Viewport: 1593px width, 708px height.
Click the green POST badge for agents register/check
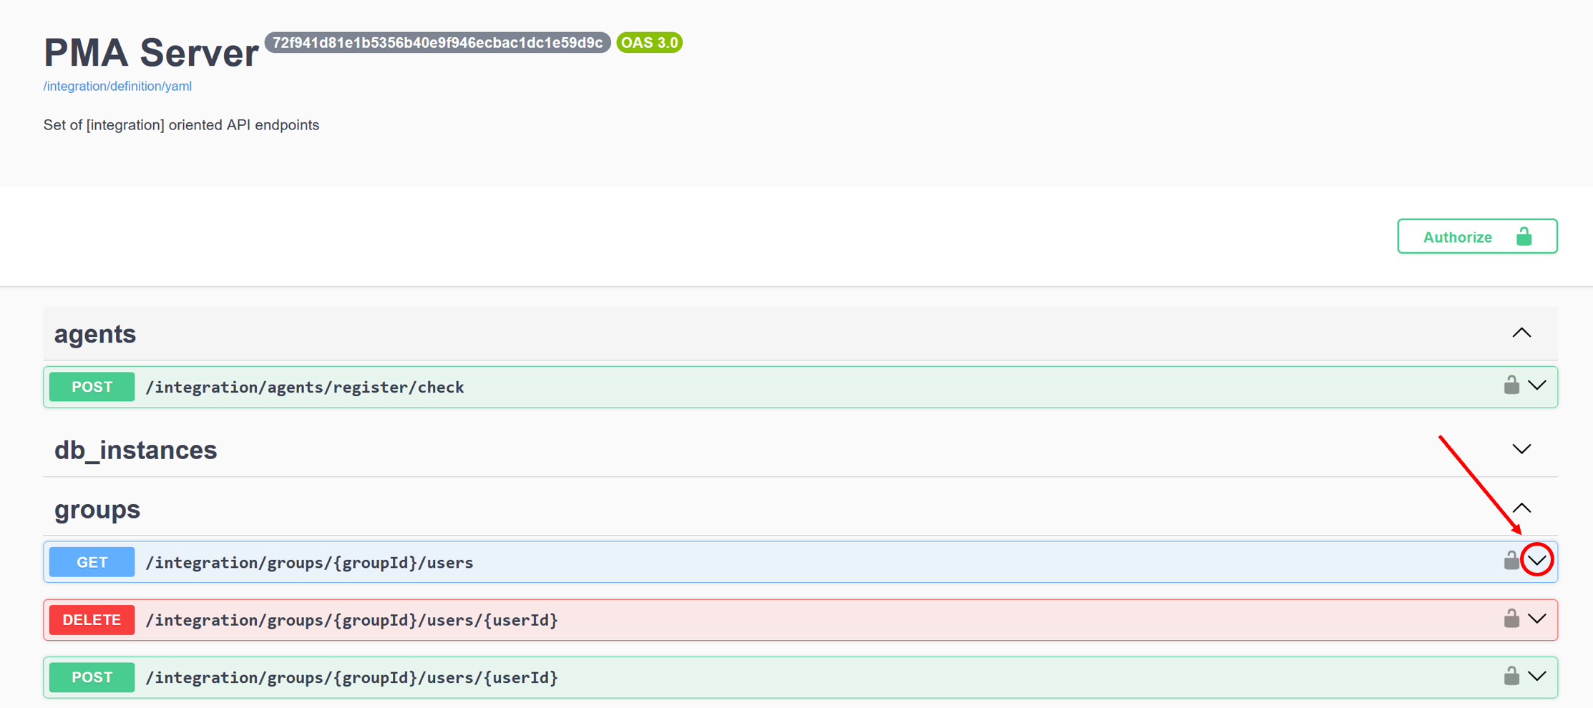tap(92, 387)
